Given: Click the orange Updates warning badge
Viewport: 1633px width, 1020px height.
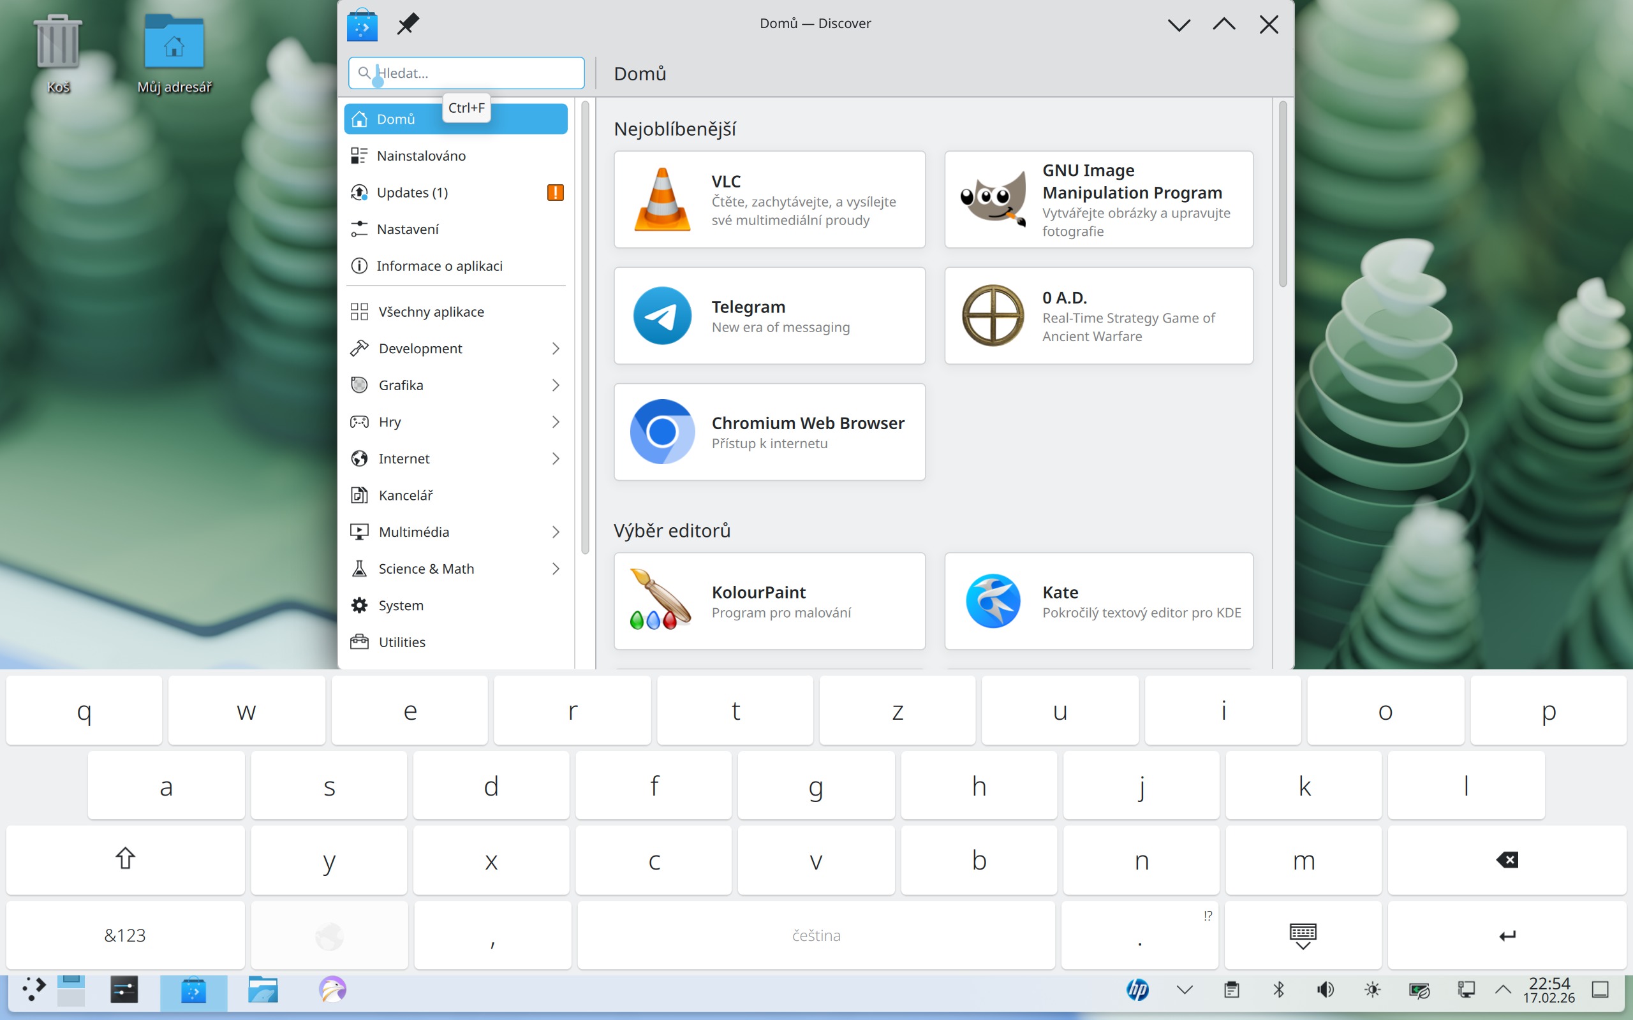Looking at the screenshot, I should [x=555, y=193].
